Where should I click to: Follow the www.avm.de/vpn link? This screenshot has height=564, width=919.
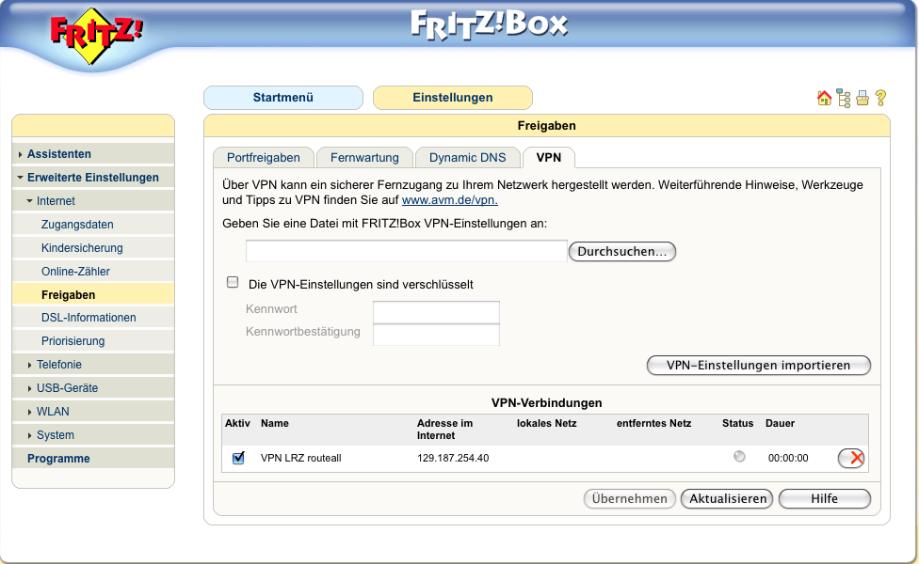click(x=449, y=200)
